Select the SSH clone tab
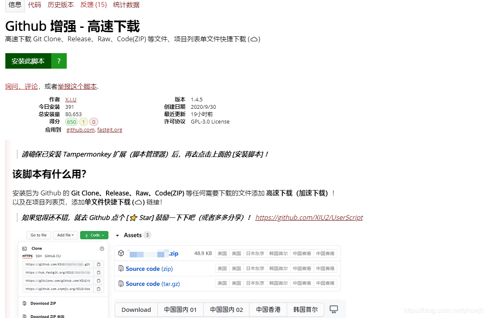This screenshot has height=318, width=487. pyautogui.click(x=39, y=256)
